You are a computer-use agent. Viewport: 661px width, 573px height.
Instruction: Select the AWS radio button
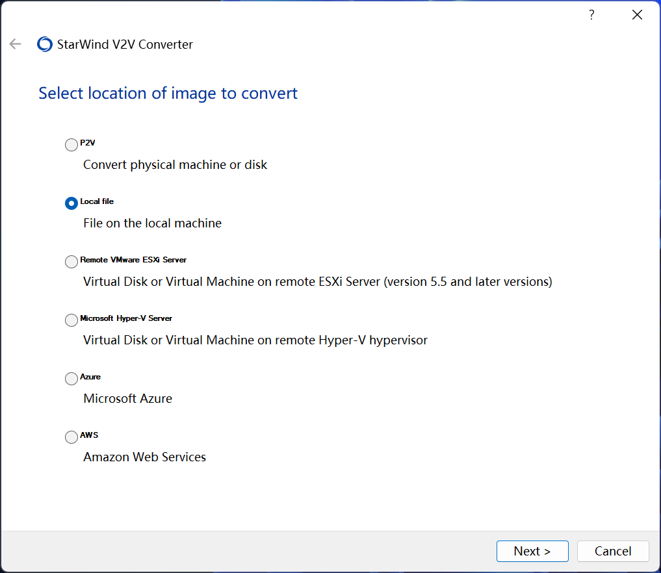click(71, 437)
